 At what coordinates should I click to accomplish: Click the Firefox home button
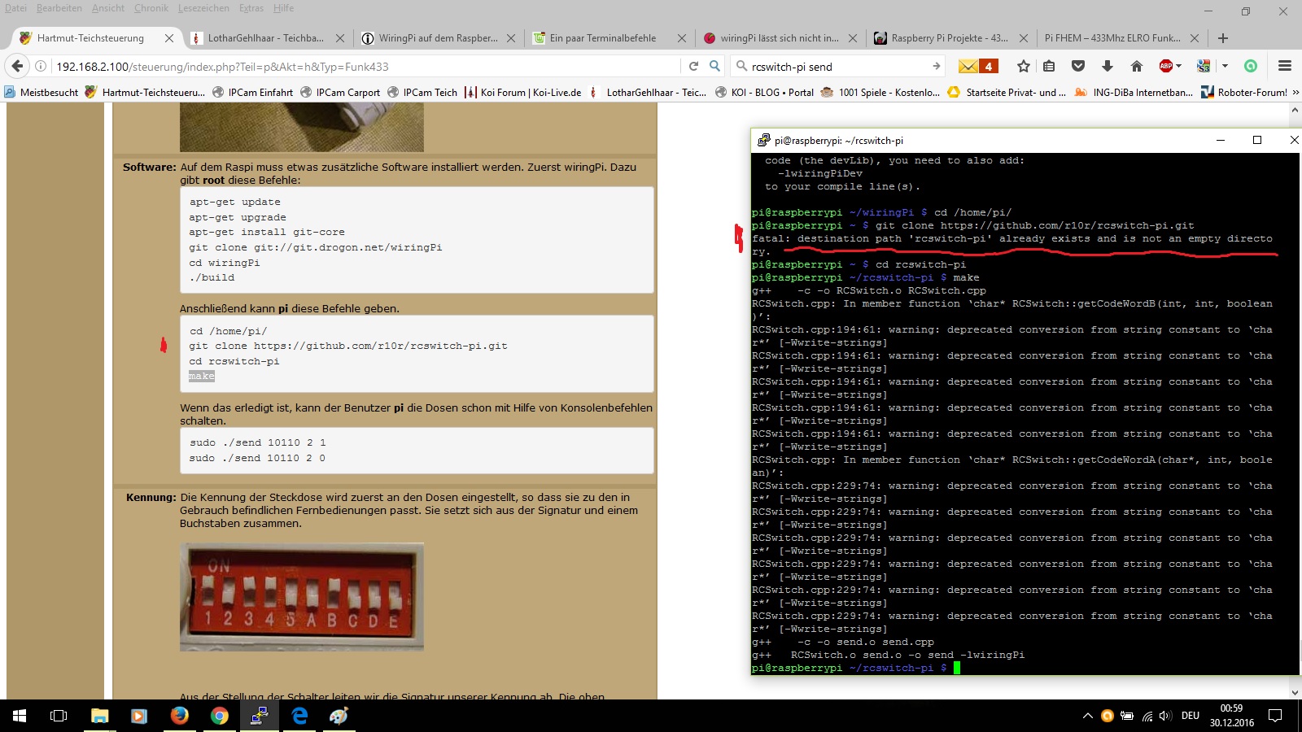coord(1137,67)
